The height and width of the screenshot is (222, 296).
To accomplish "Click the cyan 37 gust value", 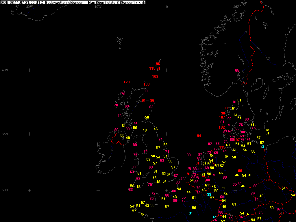I will point(214,217).
